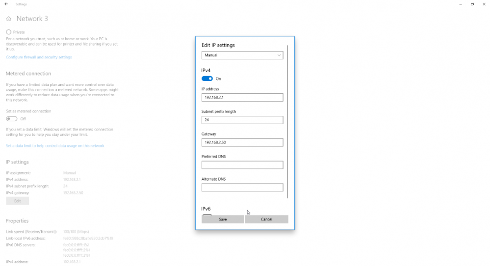Click the Link-local IPv6 address value
490x266 pixels.
click(x=88, y=238)
